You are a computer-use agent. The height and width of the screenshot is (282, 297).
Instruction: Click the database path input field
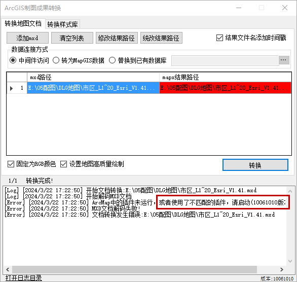click(225, 60)
